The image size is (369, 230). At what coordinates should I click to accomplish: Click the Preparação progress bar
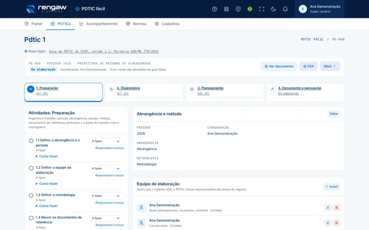click(68, 98)
